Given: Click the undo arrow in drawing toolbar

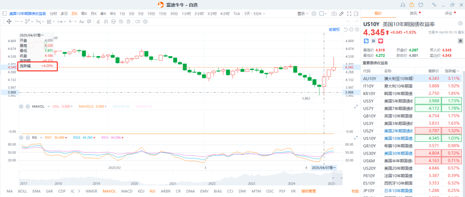Looking at the screenshot, I should tap(349, 21).
